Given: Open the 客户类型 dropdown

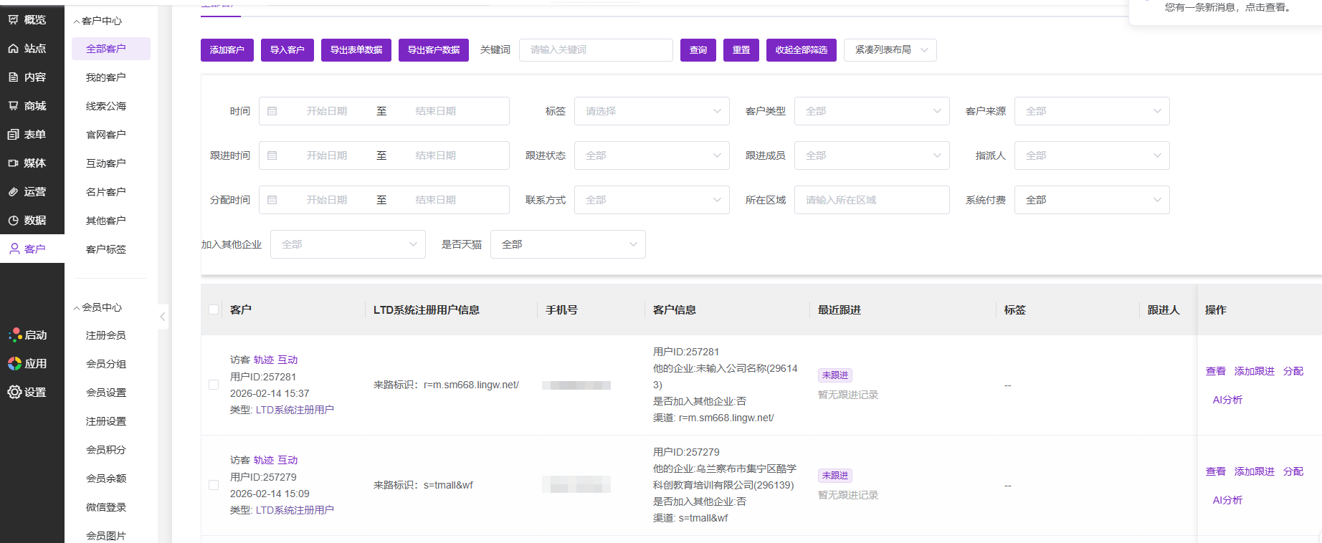Looking at the screenshot, I should (872, 111).
